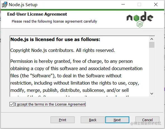Click the 'I accept the terms' label text

[x=50, y=104]
